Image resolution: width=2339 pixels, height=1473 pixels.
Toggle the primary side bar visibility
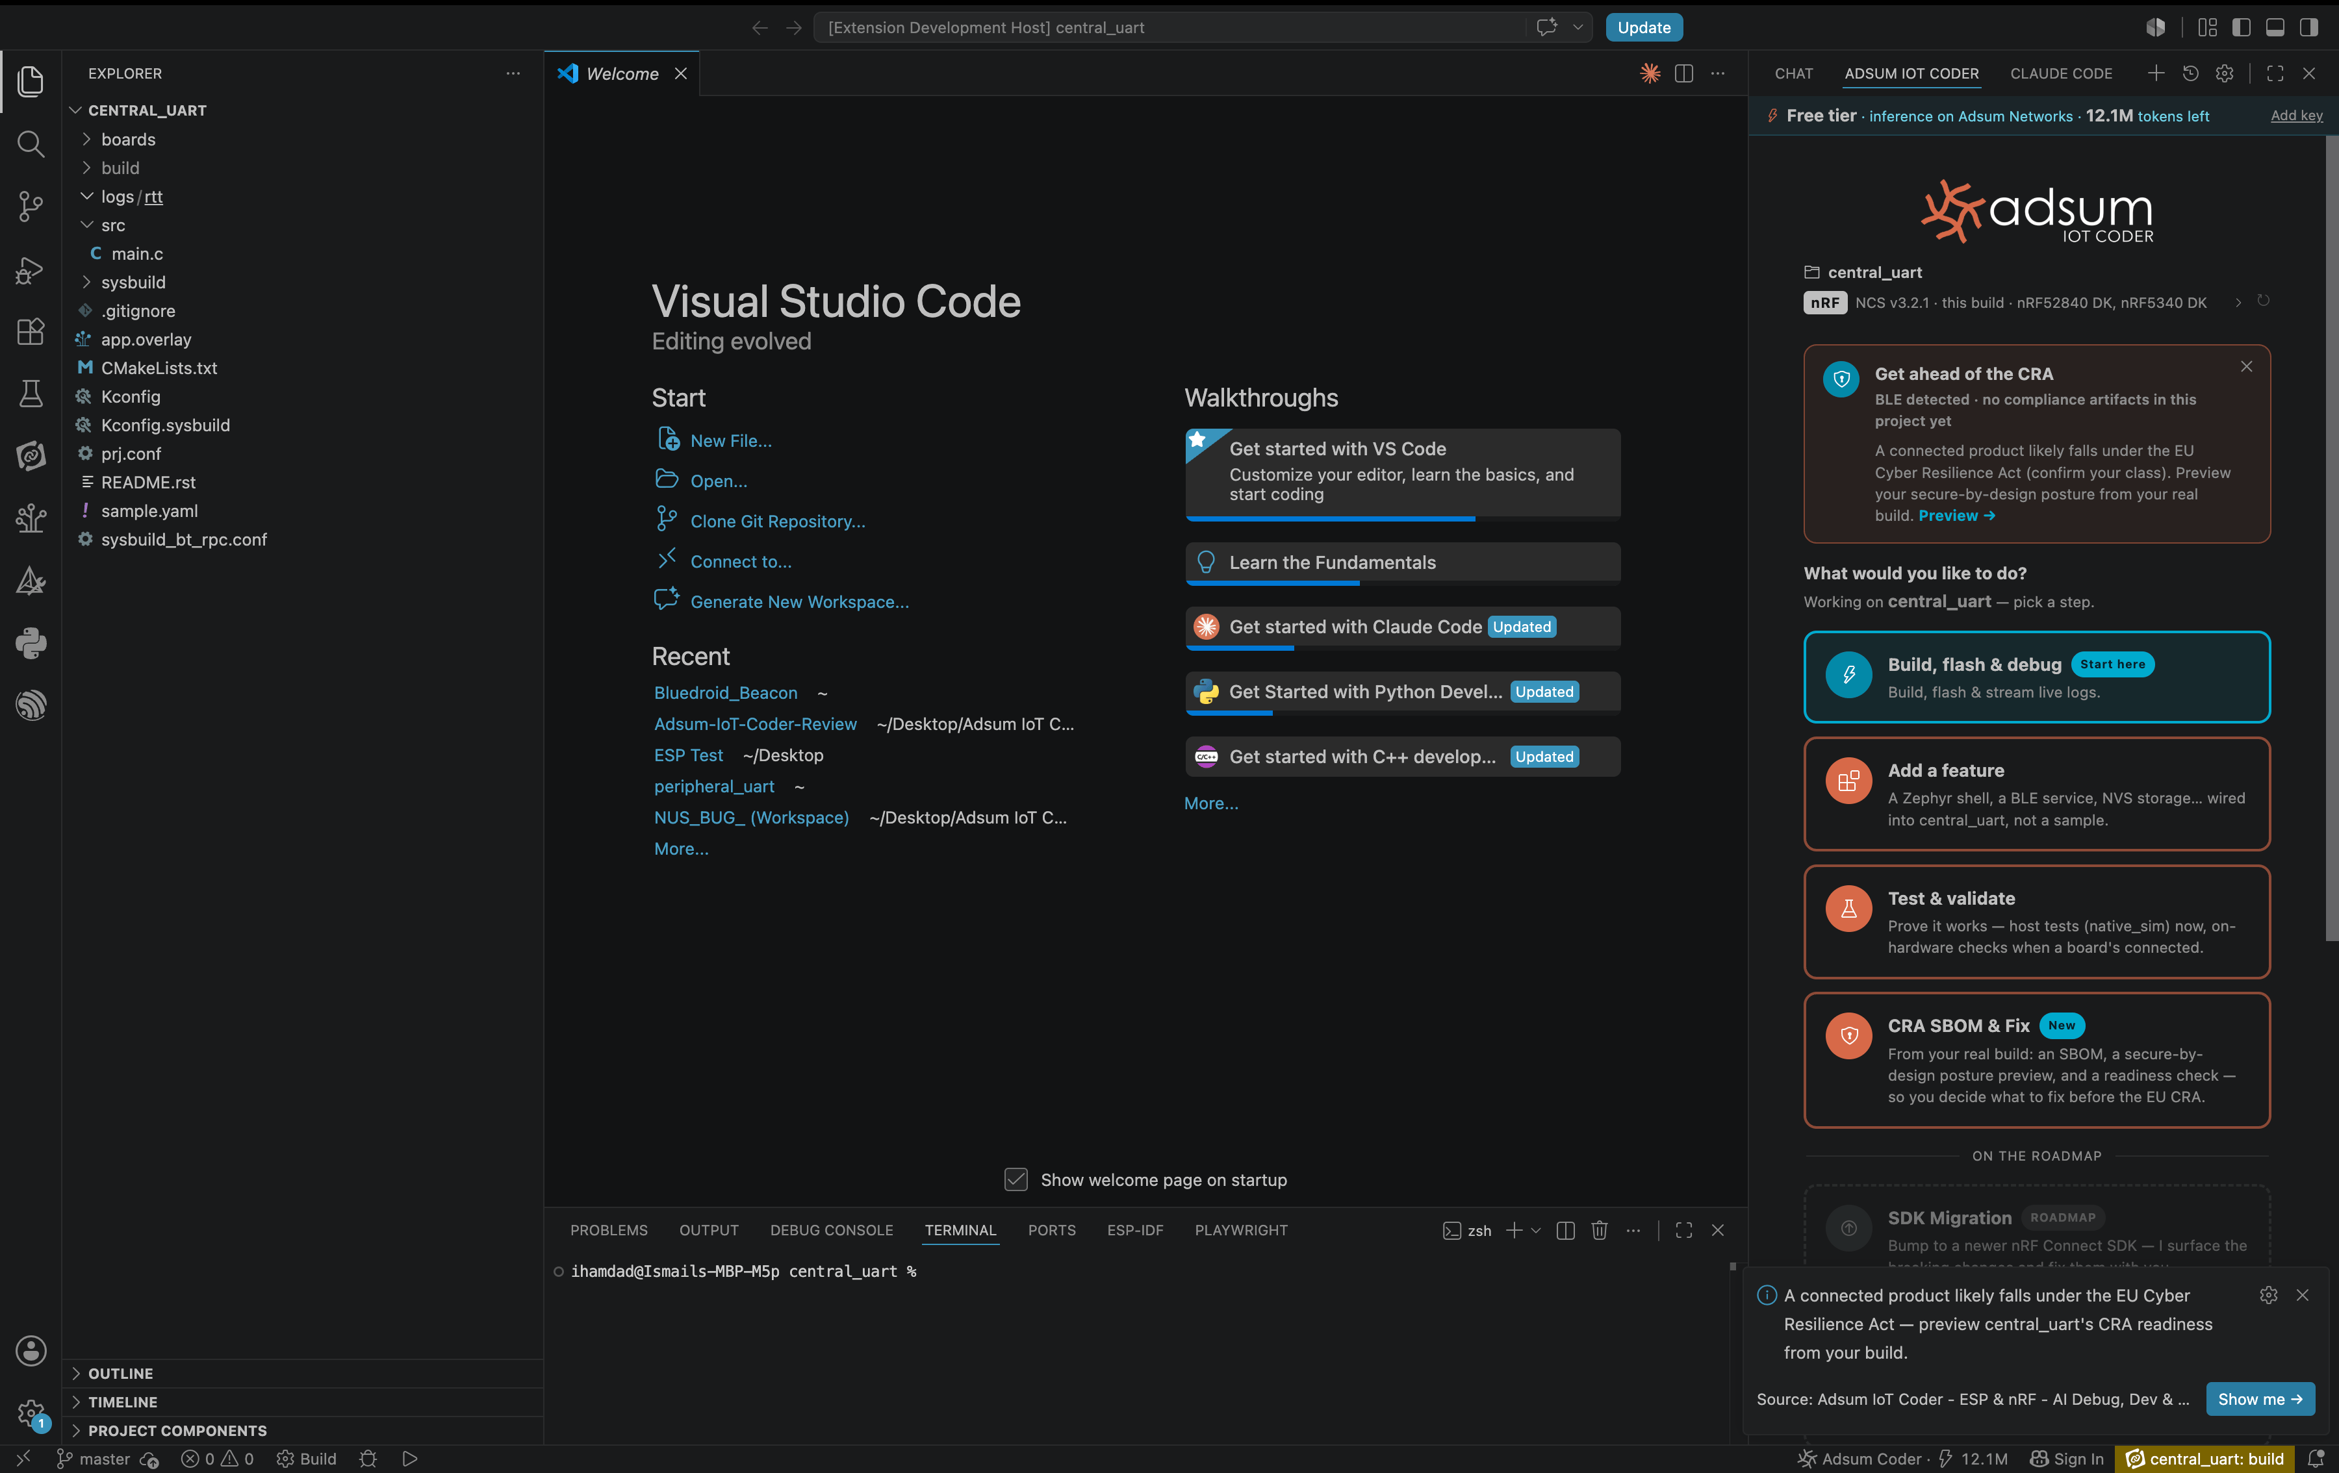click(2241, 27)
